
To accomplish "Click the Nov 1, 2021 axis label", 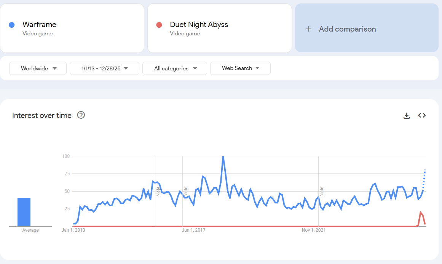I will click(313, 230).
